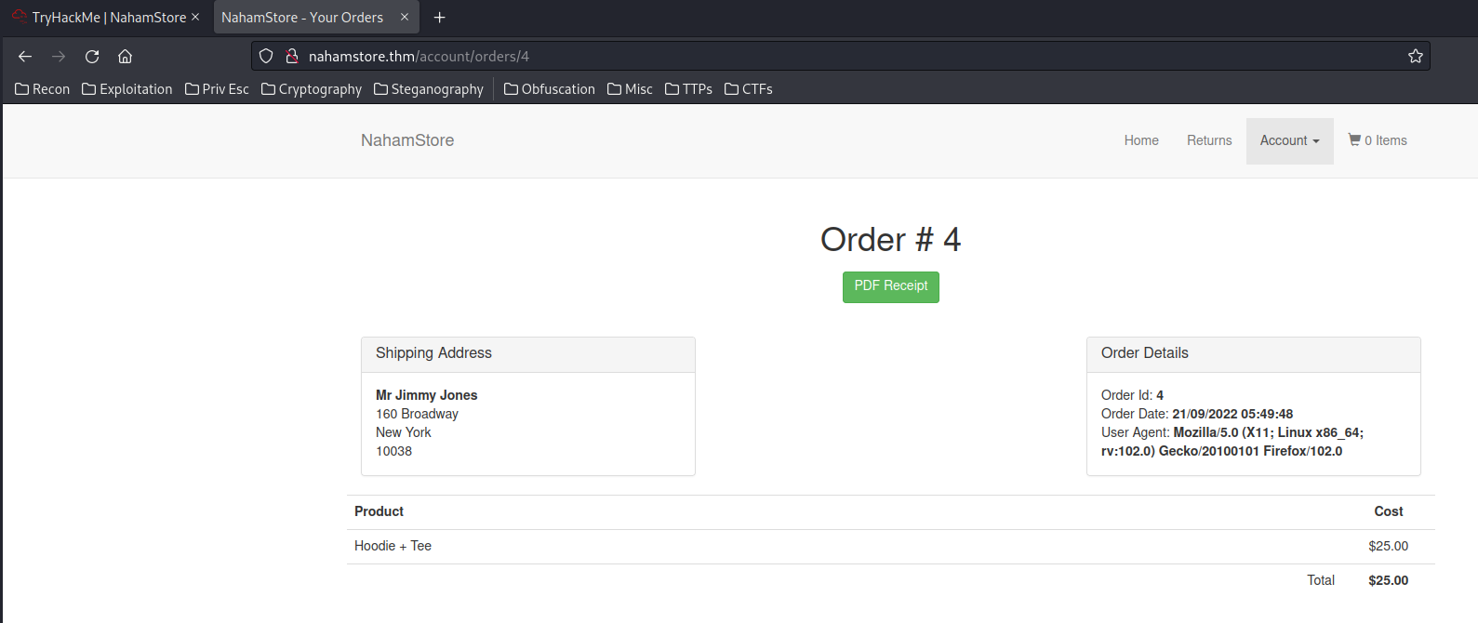This screenshot has height=623, width=1478.
Task: Click the Order Id: 4 line
Action: click(x=1132, y=395)
